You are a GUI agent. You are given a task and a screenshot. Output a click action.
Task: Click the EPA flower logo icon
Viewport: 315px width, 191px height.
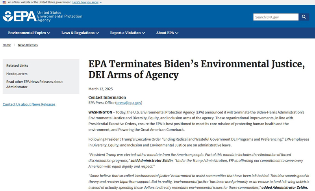(x=8, y=16)
